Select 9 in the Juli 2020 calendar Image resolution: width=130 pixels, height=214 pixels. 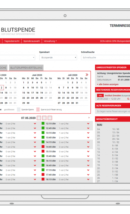[x=72, y=88]
